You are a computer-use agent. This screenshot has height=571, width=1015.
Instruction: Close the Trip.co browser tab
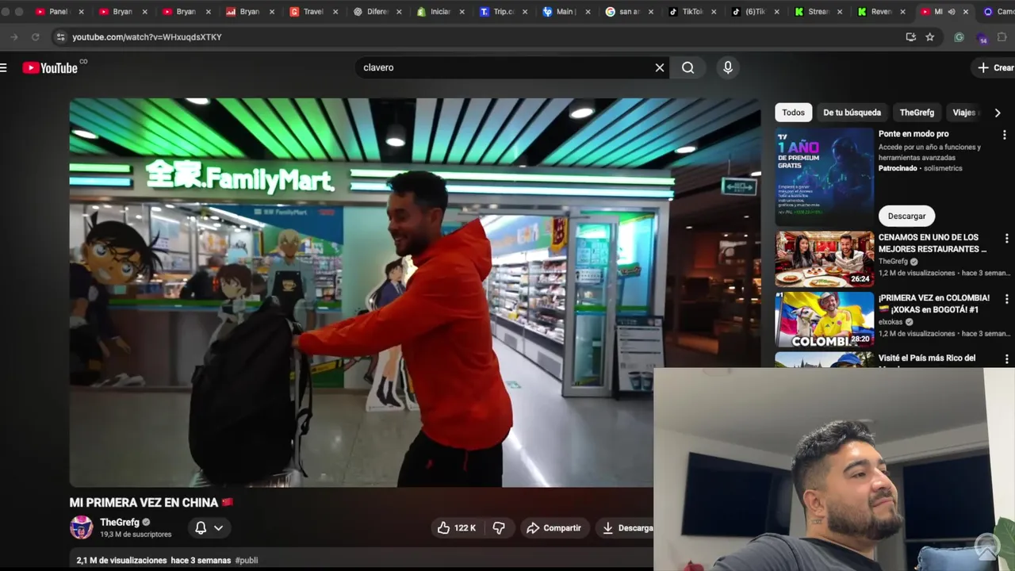click(x=525, y=12)
